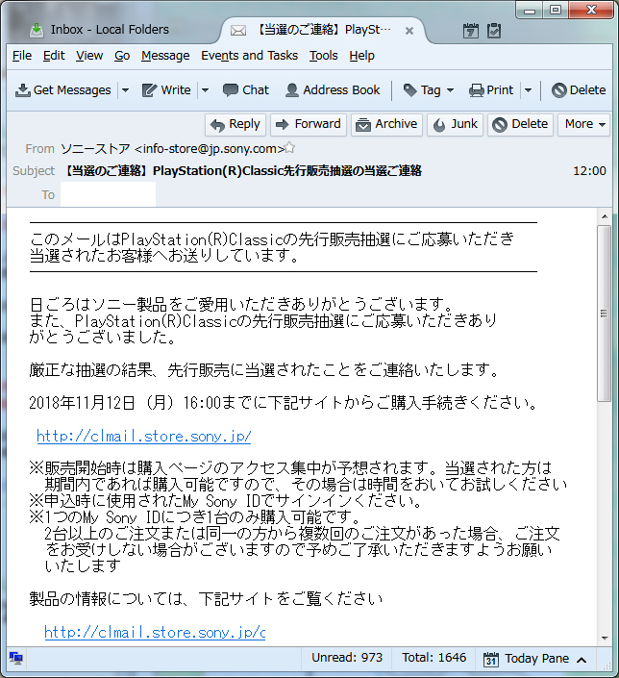Open the Tasks tab icon
This screenshot has width=619, height=678.
point(494,31)
